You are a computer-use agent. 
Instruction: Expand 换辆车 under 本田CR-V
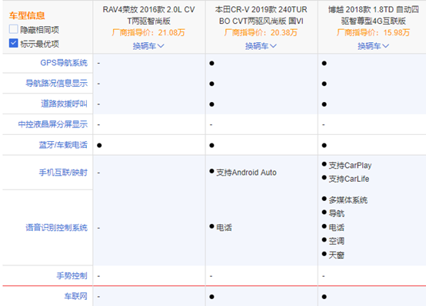[261, 46]
